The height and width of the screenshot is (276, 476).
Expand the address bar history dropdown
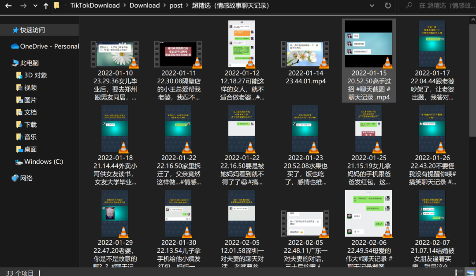click(x=372, y=5)
